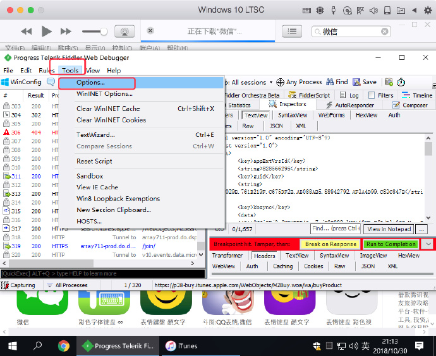The height and width of the screenshot is (356, 436).
Task: Expand dropdown beside Run to Completion
Action: (x=428, y=244)
